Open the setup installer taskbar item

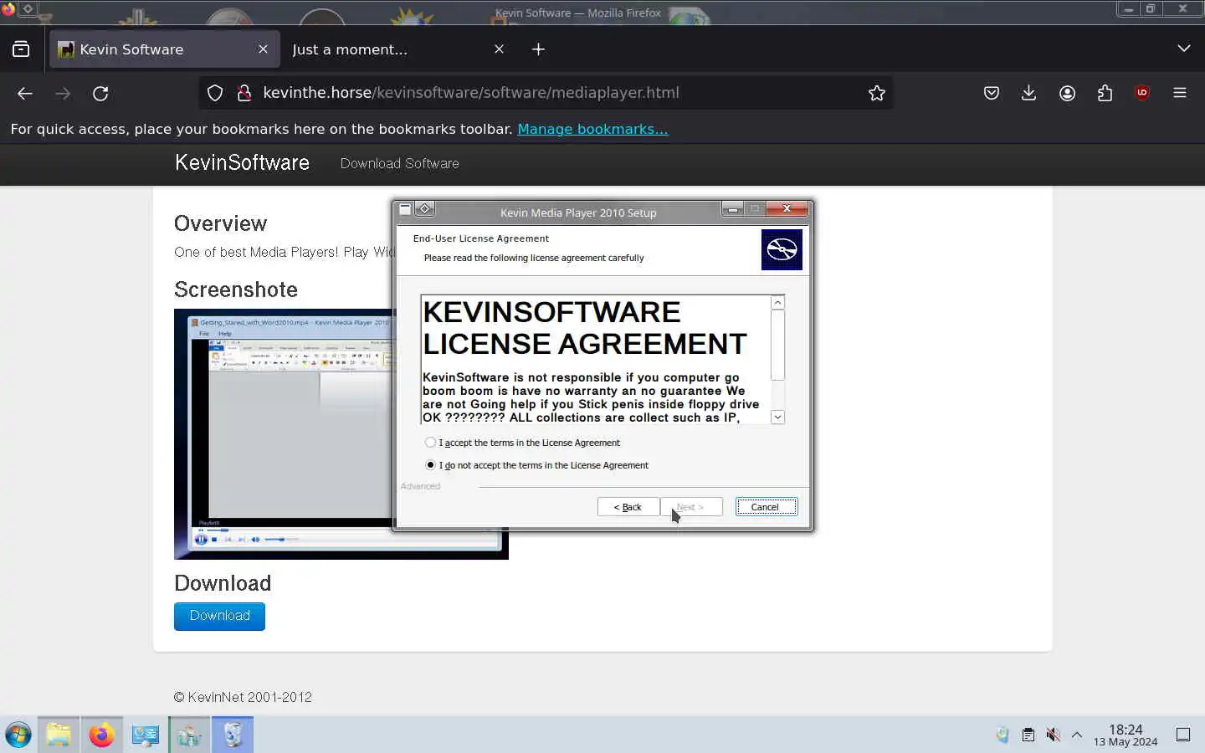[189, 735]
